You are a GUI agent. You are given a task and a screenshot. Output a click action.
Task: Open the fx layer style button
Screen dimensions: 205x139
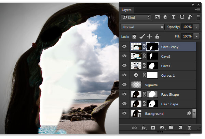pyautogui.click(x=144, y=128)
